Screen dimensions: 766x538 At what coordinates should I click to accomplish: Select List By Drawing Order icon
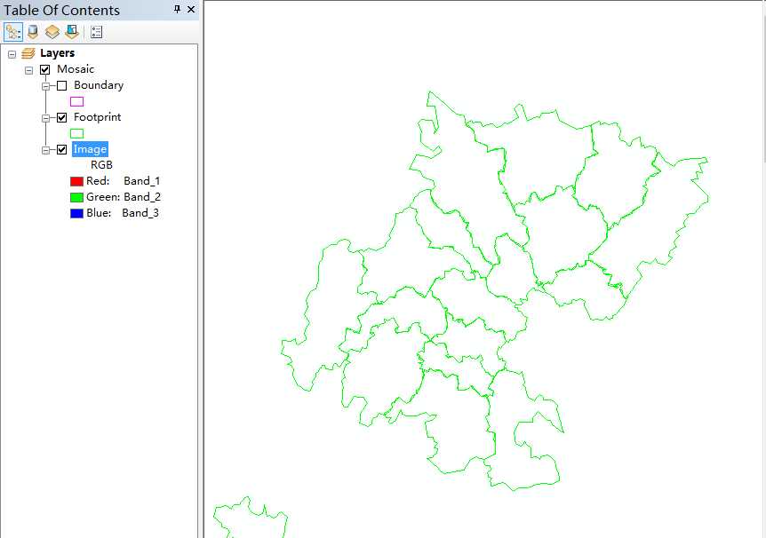(x=13, y=32)
